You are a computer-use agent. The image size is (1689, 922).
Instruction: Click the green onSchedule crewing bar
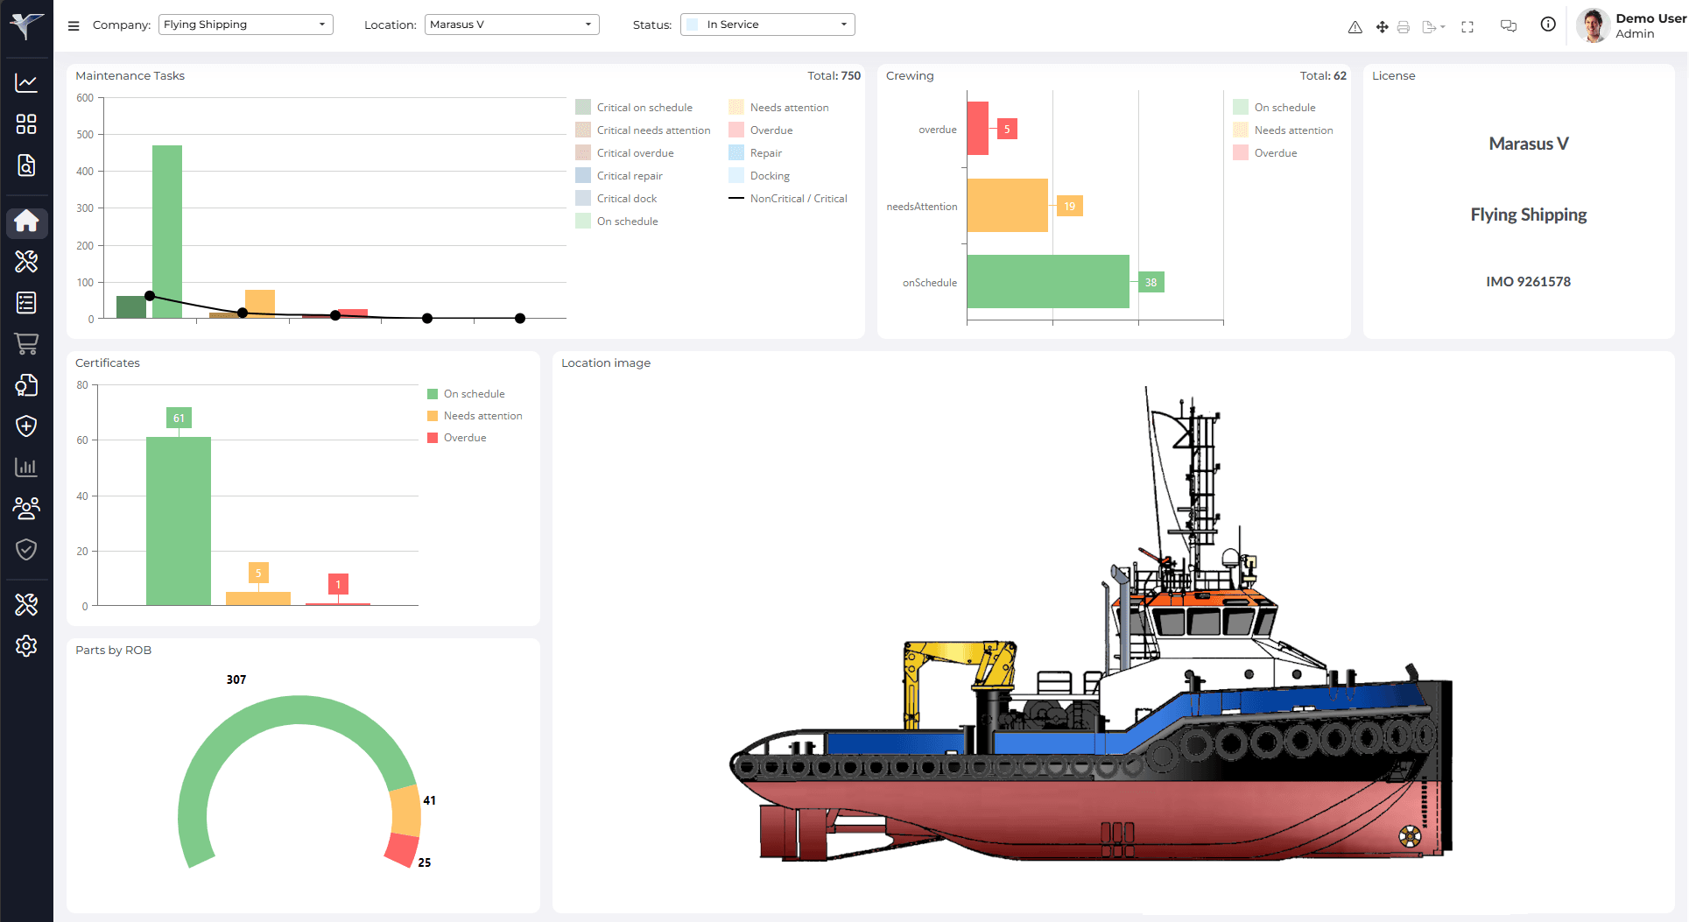point(1048,282)
